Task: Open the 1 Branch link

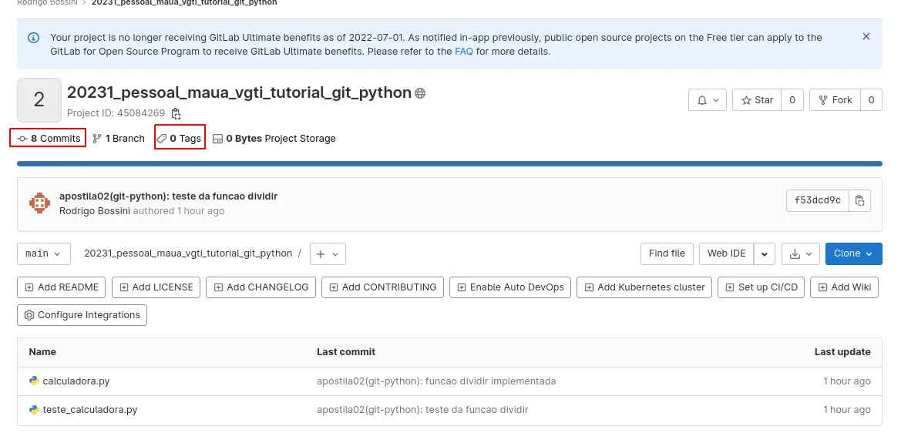Action: coord(119,139)
